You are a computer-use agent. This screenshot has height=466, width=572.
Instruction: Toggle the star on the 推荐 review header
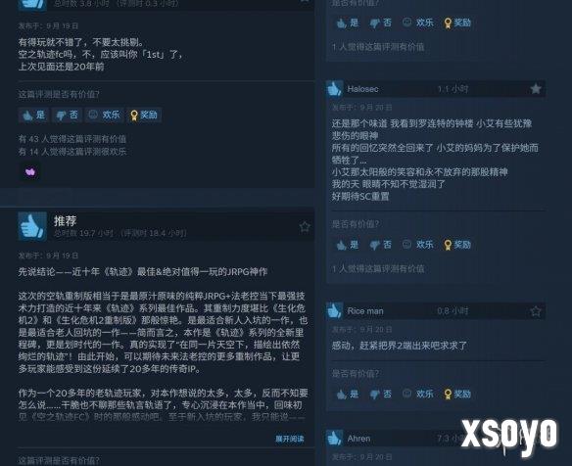[x=305, y=227]
